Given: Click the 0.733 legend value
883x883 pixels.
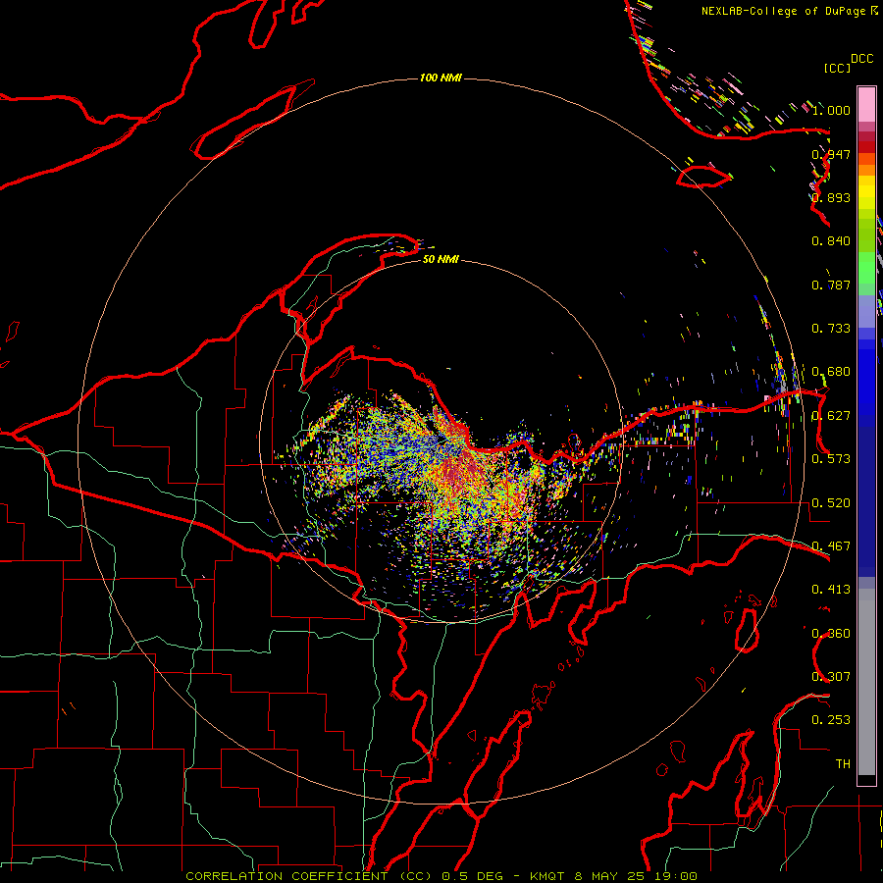Looking at the screenshot, I should tap(831, 329).
